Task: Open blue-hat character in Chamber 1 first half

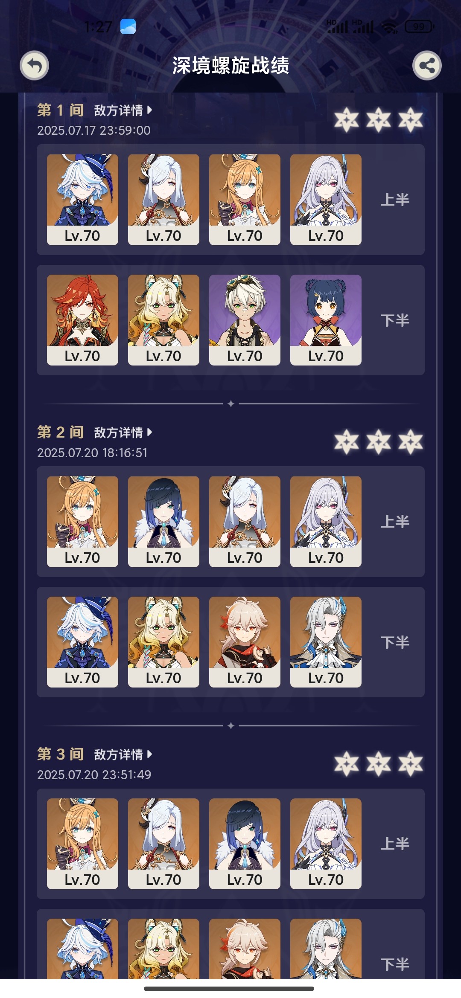Action: pyautogui.click(x=82, y=200)
